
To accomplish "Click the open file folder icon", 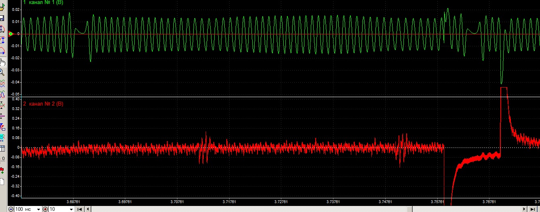I will tap(2, 7).
